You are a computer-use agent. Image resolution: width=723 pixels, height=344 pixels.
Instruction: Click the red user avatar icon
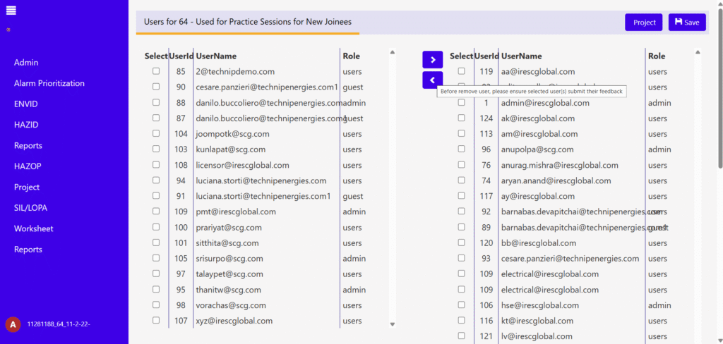[12, 324]
